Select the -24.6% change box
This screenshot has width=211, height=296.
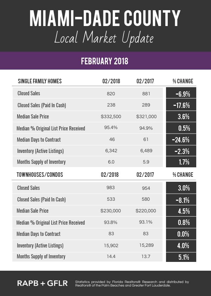click(181, 140)
